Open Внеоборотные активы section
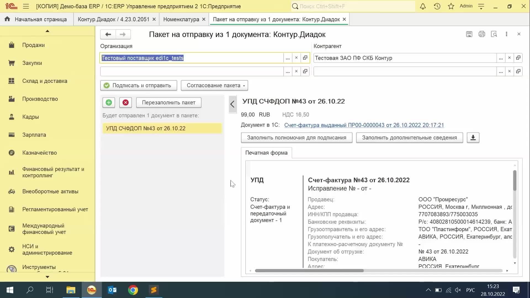Image resolution: width=530 pixels, height=298 pixels. tap(47, 191)
